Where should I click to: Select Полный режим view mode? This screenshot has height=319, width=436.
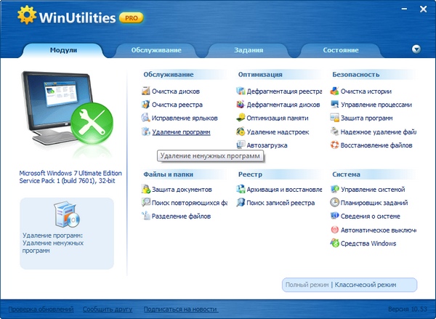point(307,286)
